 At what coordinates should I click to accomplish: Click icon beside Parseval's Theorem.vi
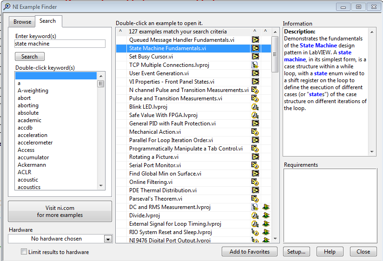point(255,198)
